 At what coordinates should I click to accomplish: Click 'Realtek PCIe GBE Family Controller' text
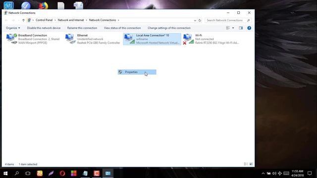click(99, 43)
